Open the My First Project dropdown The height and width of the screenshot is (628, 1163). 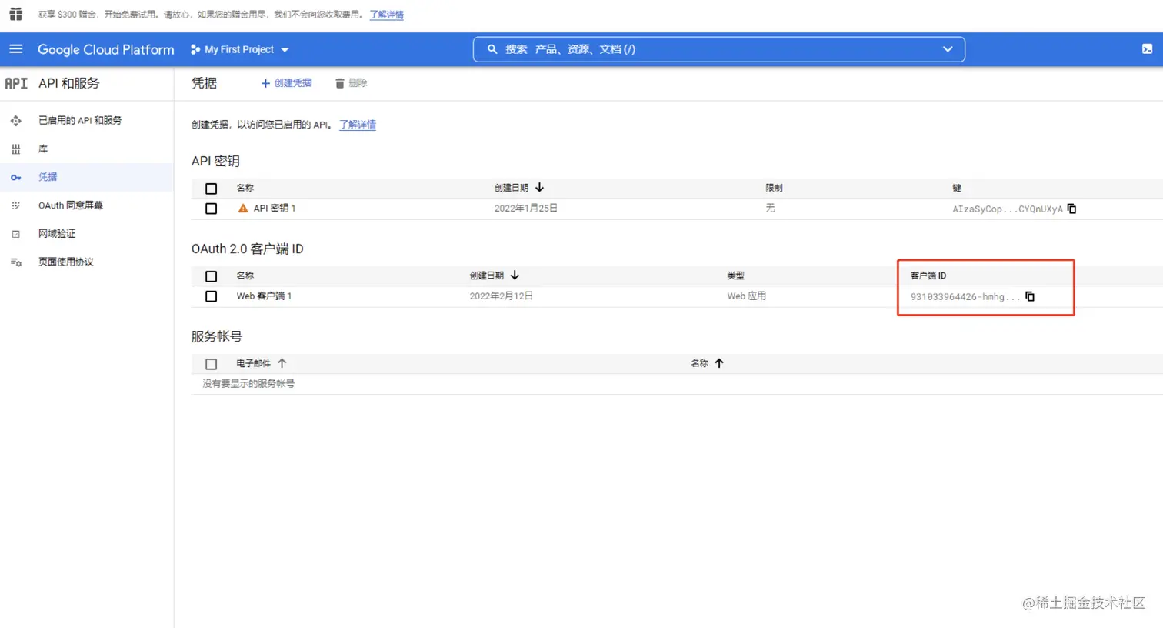[240, 49]
